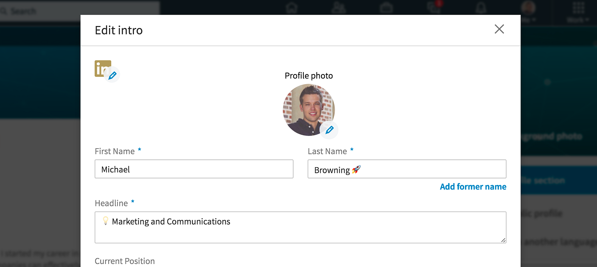This screenshot has width=597, height=267.
Task: Open the Home icon in the nav bar
Action: tap(291, 8)
